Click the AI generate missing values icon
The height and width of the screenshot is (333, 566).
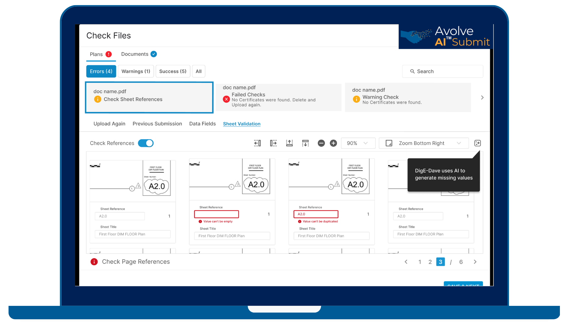tap(478, 143)
